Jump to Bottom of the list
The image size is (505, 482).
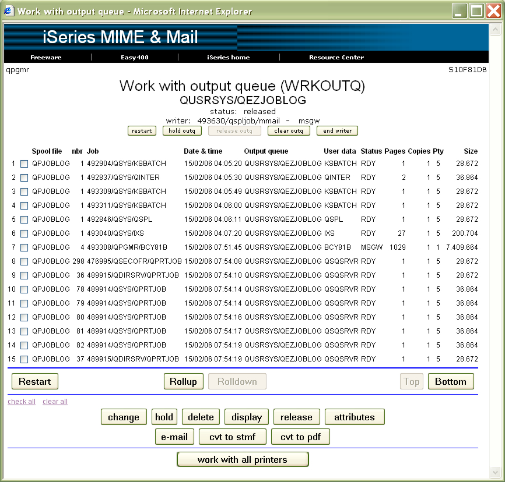tap(451, 381)
